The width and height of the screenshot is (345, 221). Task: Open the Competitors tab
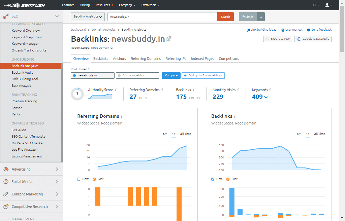pyautogui.click(x=229, y=58)
